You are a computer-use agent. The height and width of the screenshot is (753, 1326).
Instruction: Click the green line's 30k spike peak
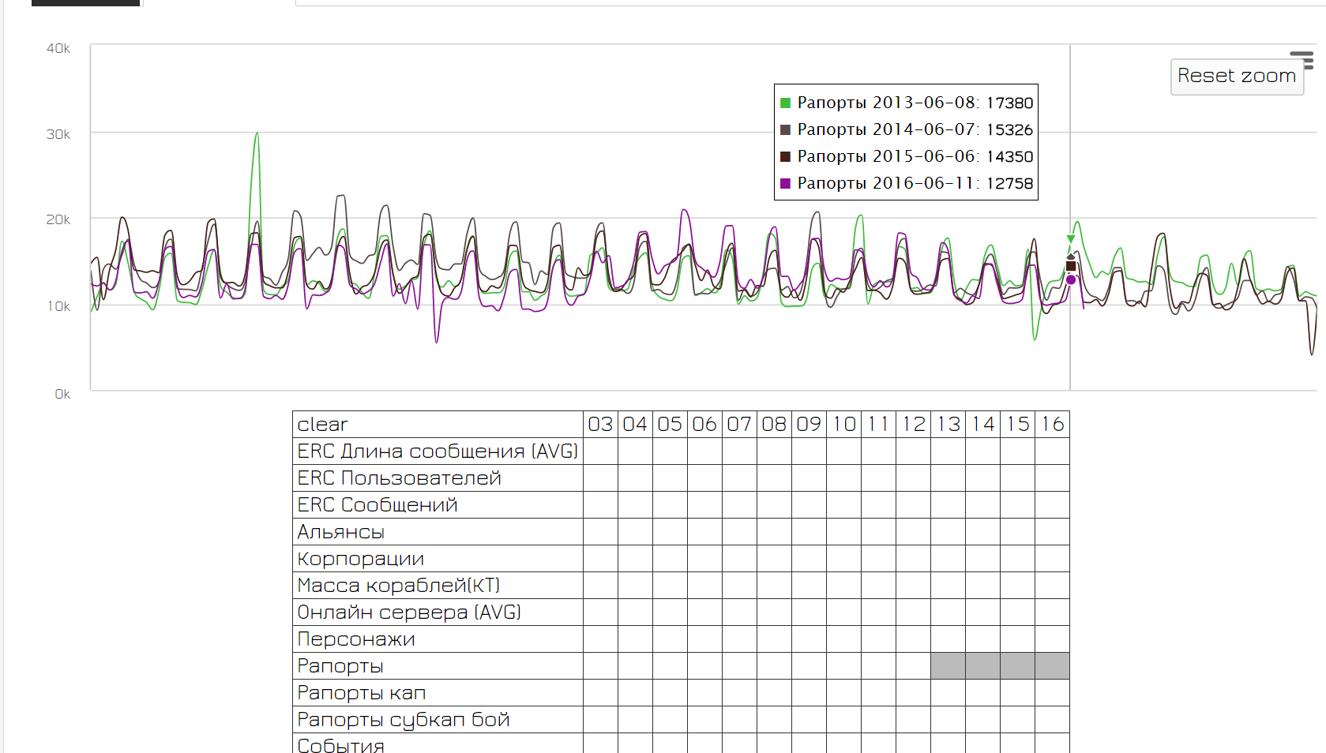tap(257, 133)
